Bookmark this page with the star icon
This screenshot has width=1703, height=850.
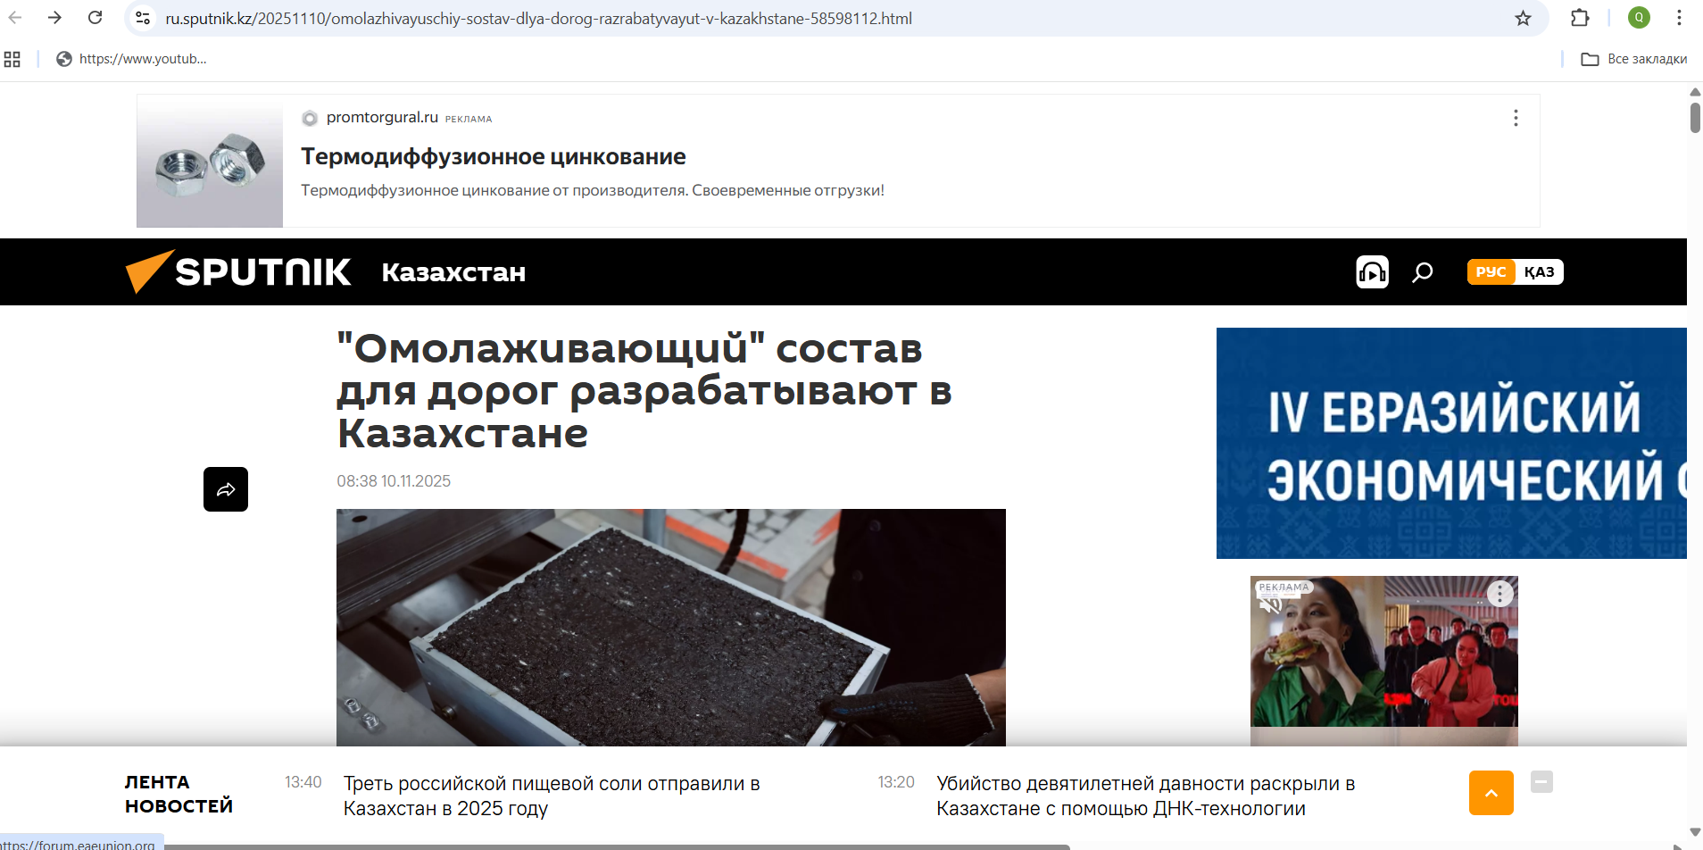tap(1523, 18)
